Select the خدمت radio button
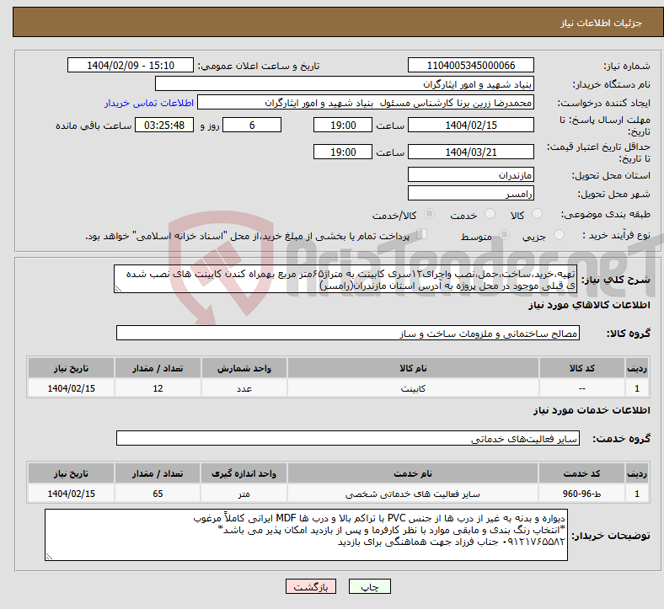The height and width of the screenshot is (609, 664). [x=490, y=214]
